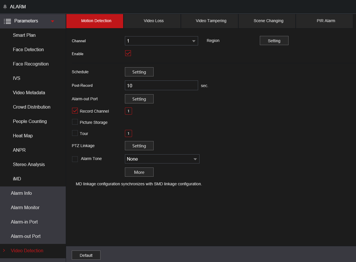Screen dimensions: 356x262
Task: Go to the Scene Changing tab
Action: coord(268,21)
